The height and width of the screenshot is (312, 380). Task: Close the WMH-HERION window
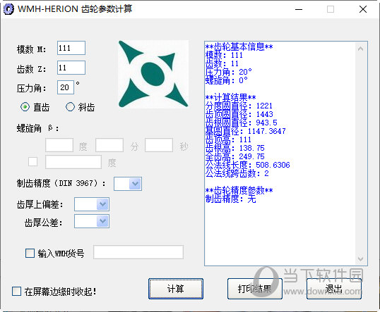[363, 9]
